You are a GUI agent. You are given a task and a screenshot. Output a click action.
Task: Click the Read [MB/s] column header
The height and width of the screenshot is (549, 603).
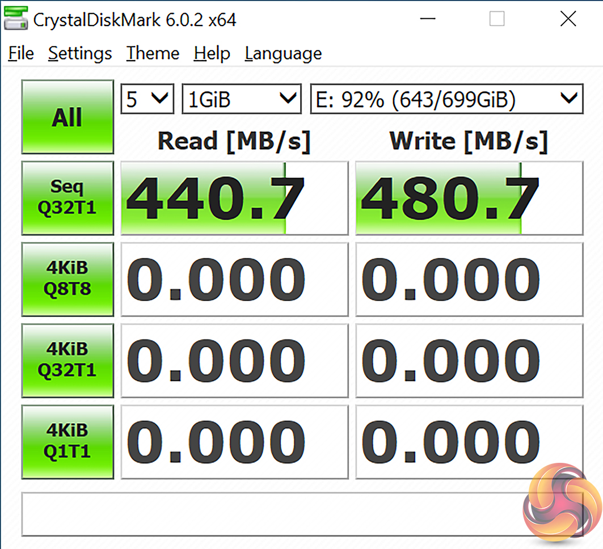pos(234,141)
